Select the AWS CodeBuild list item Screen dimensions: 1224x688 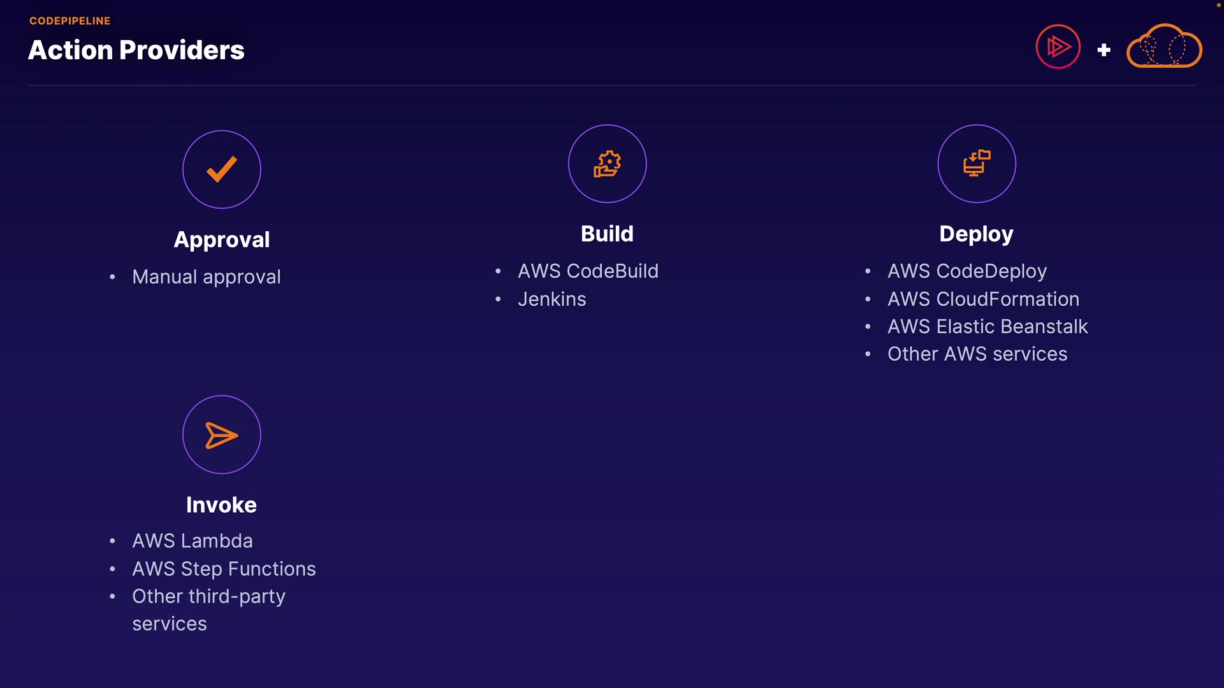click(x=588, y=271)
